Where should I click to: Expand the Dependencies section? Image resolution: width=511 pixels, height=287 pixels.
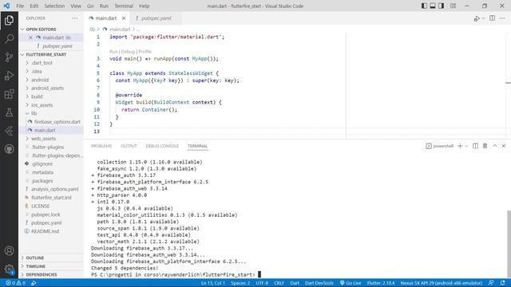(51, 274)
